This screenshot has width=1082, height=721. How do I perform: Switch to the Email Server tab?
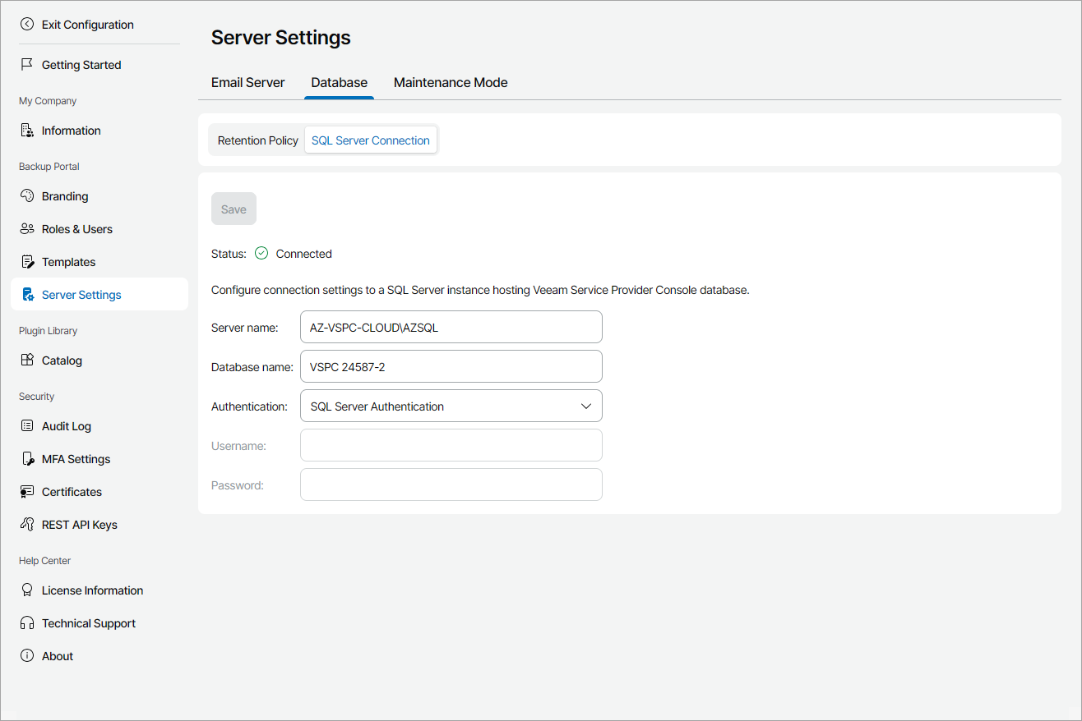click(x=247, y=83)
